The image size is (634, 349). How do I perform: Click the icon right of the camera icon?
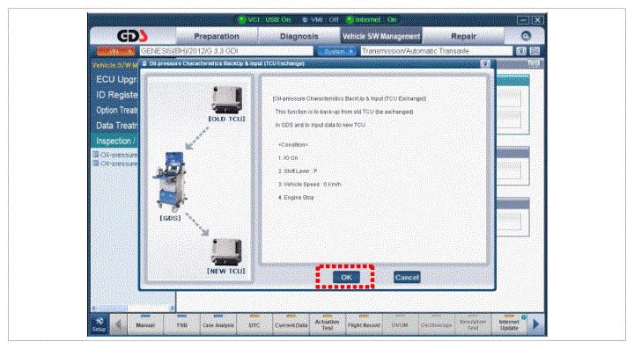[535, 51]
